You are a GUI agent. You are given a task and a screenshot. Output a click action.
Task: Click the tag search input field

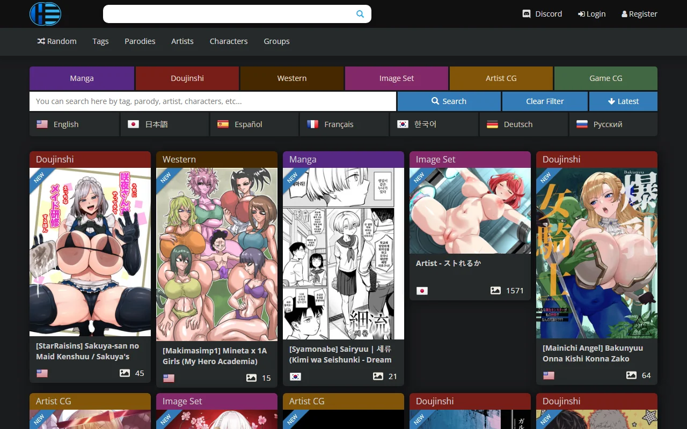pyautogui.click(x=212, y=101)
